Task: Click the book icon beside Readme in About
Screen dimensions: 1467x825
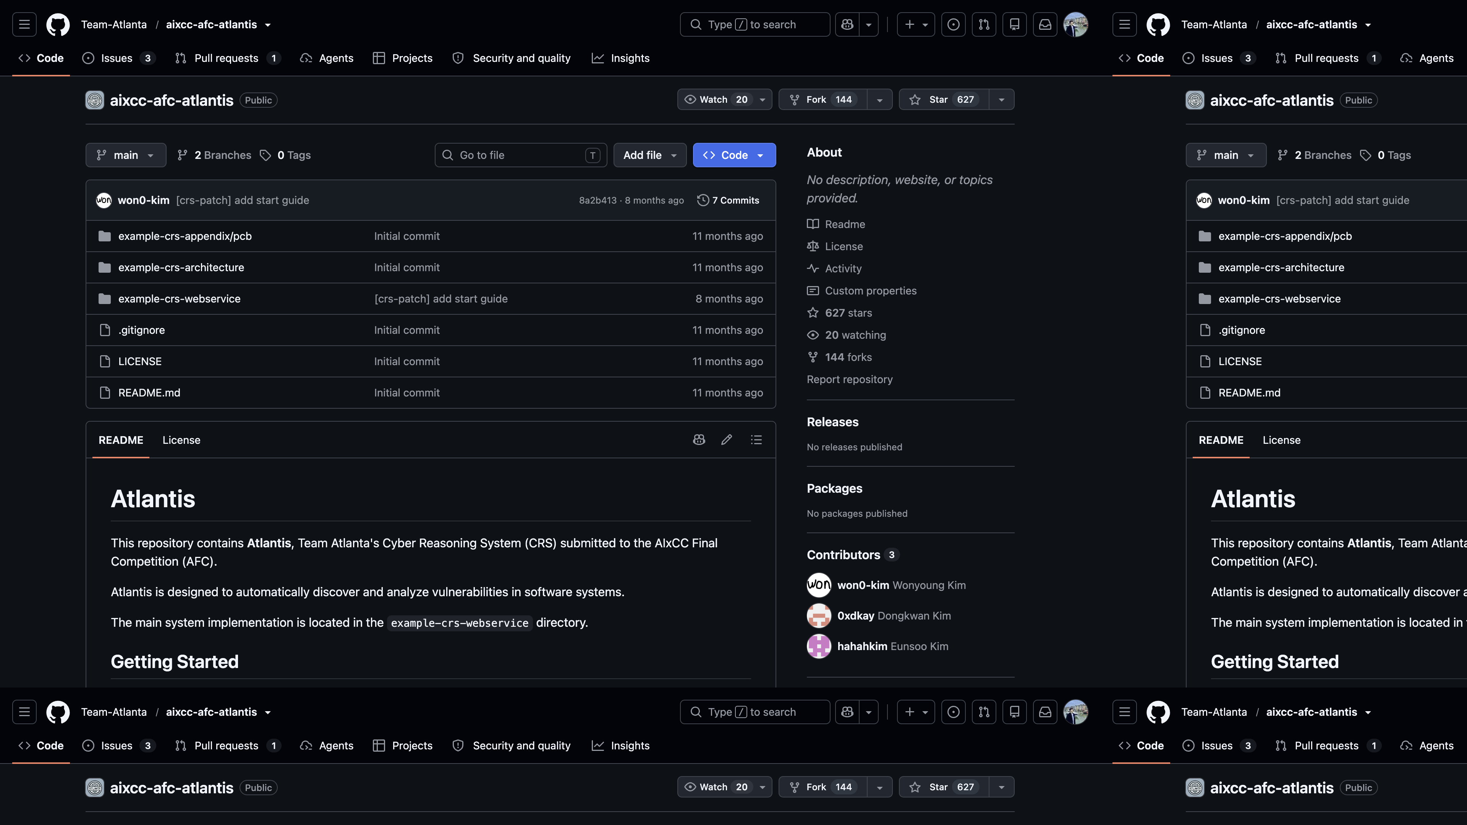Action: [813, 224]
